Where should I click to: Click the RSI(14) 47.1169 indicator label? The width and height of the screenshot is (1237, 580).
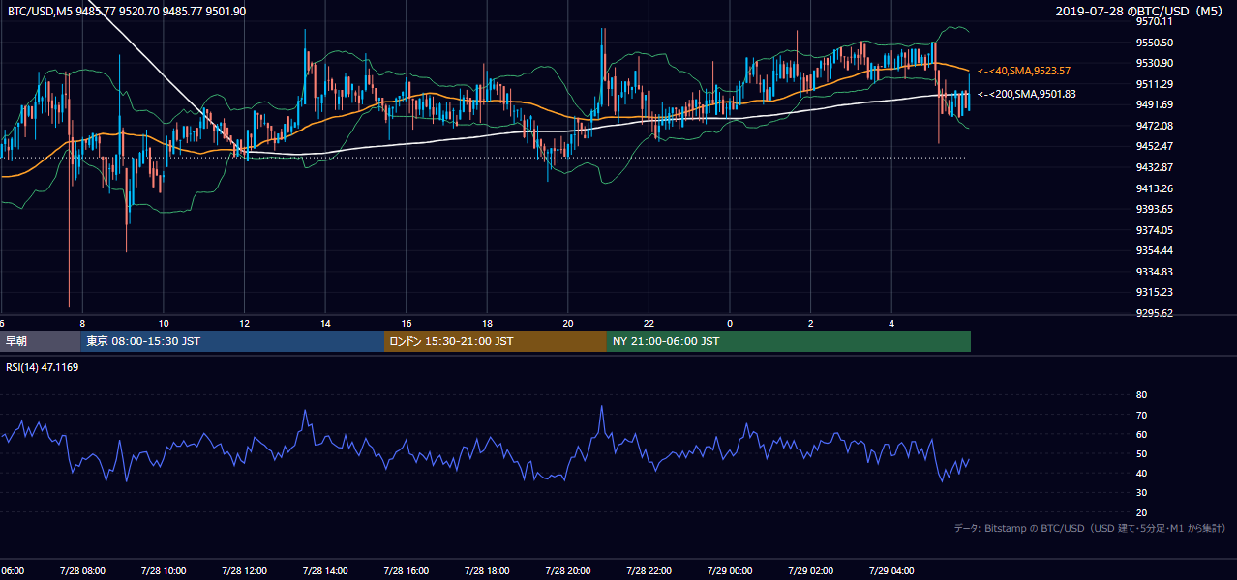44,367
